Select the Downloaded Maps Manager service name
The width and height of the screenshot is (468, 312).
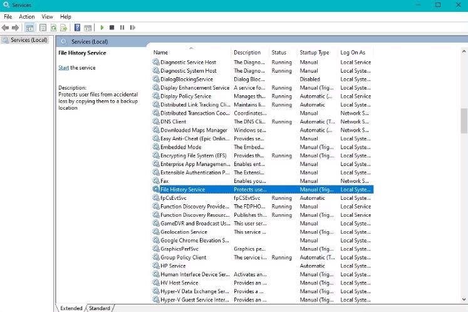pos(194,130)
